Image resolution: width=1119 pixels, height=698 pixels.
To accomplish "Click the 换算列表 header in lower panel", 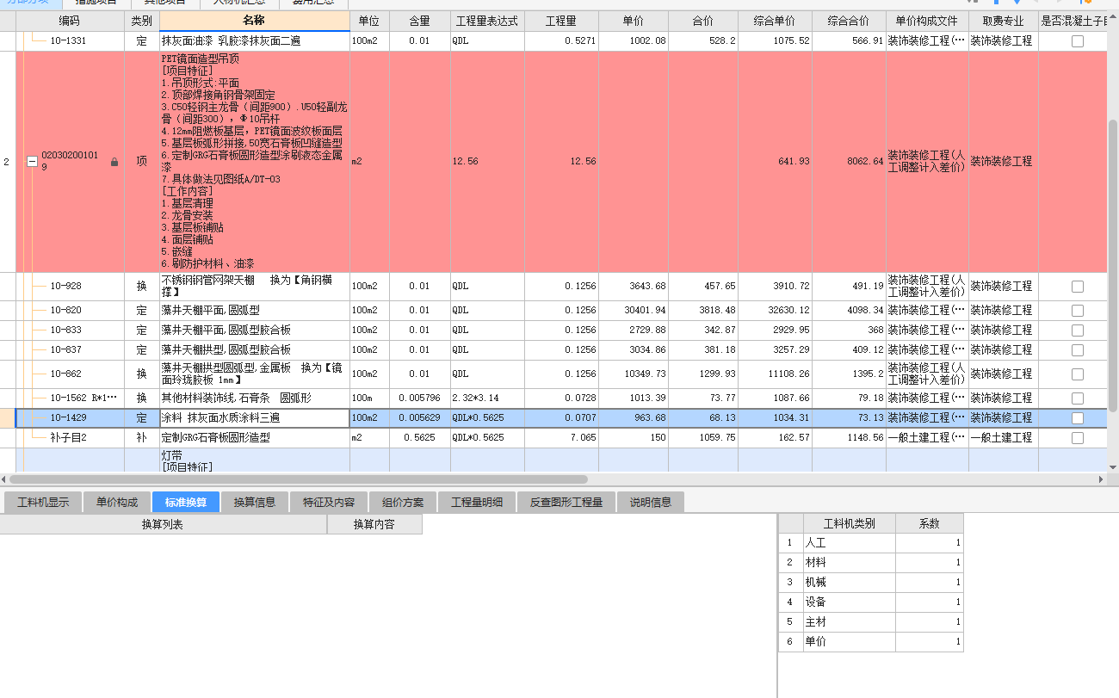I will (163, 524).
